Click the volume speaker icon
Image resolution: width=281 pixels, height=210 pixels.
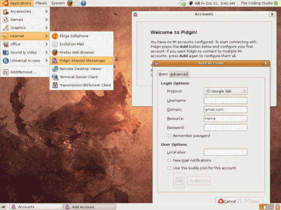point(197,3)
